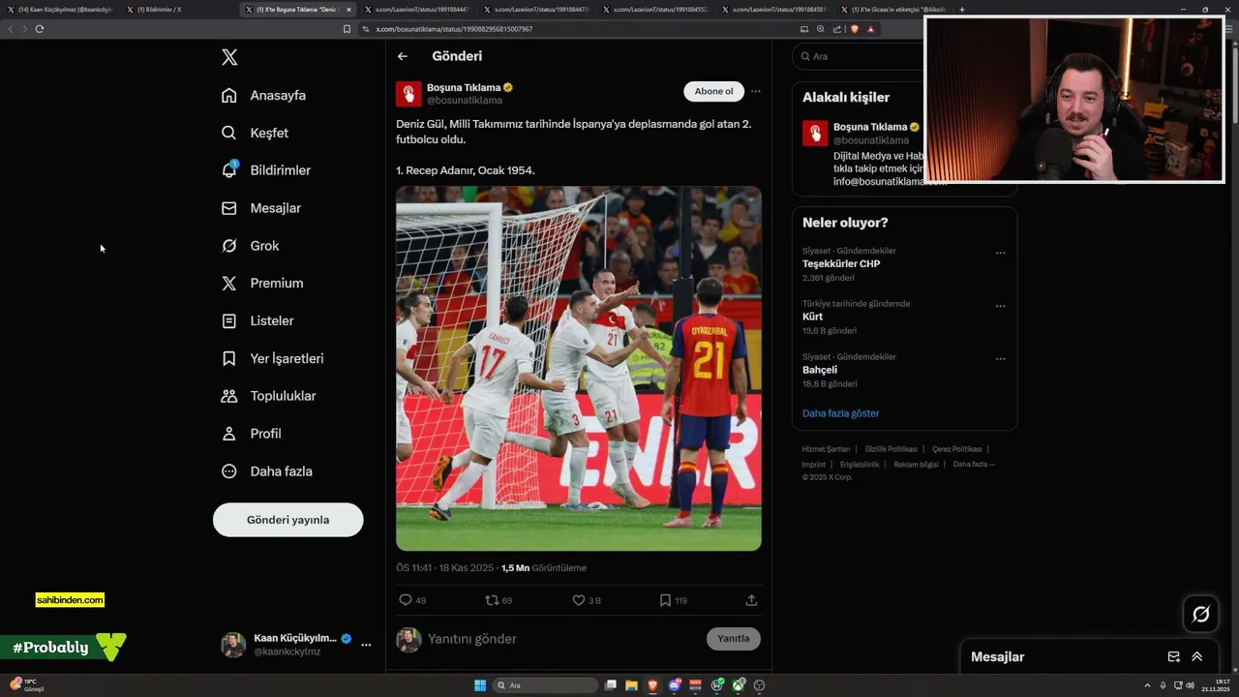
Task: Open the @bosunatiklama handle on the post
Action: [x=465, y=101]
